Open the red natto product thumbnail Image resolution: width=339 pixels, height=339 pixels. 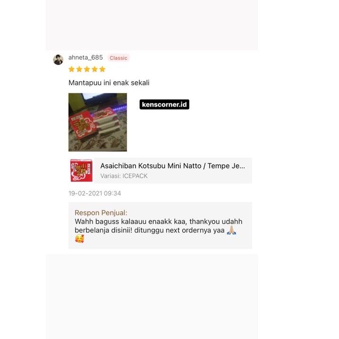[81, 170]
